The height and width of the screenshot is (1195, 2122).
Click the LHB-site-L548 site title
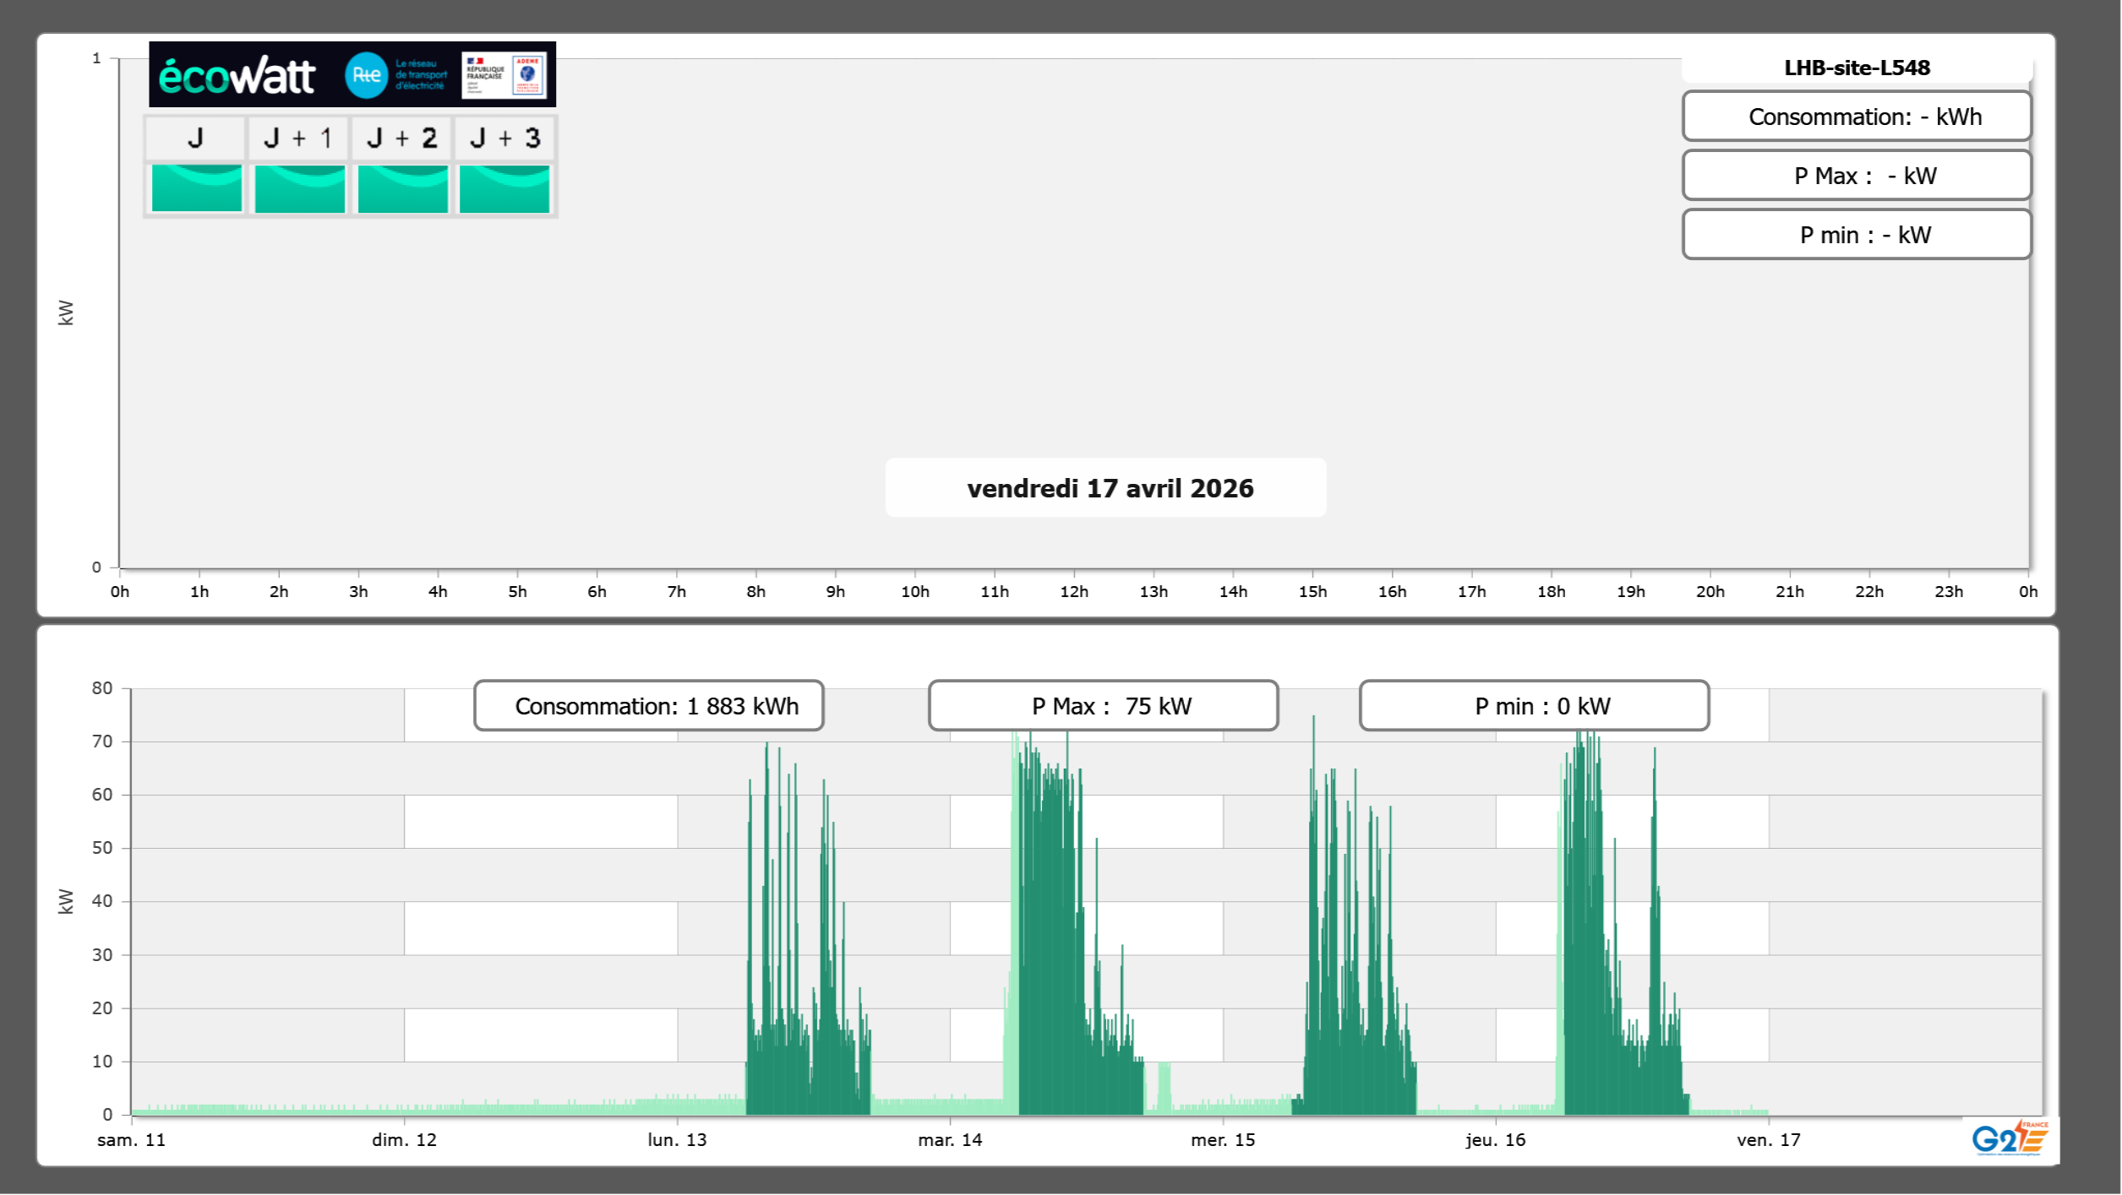coord(1856,68)
